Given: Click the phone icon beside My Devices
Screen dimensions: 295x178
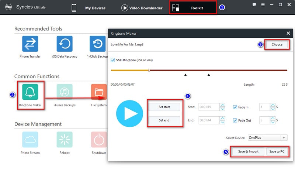Looking at the screenshot, I should tap(74, 8).
